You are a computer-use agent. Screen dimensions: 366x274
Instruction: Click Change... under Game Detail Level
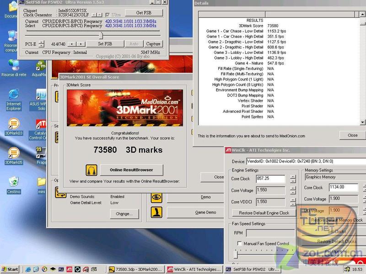pyautogui.click(x=124, y=214)
